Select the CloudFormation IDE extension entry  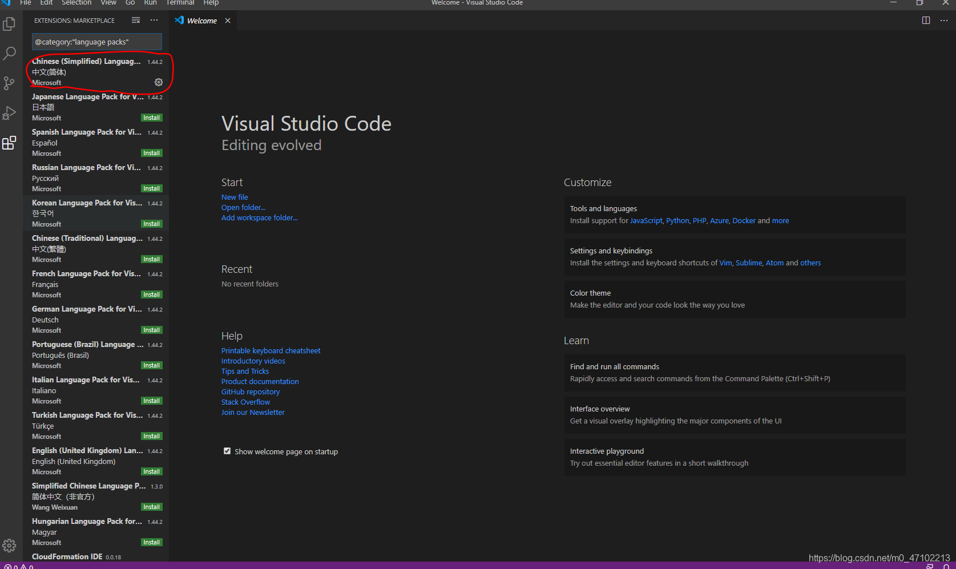pyautogui.click(x=96, y=557)
